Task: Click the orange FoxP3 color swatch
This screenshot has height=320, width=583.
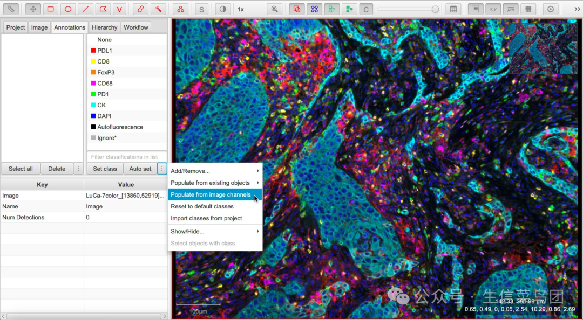Action: (x=93, y=72)
